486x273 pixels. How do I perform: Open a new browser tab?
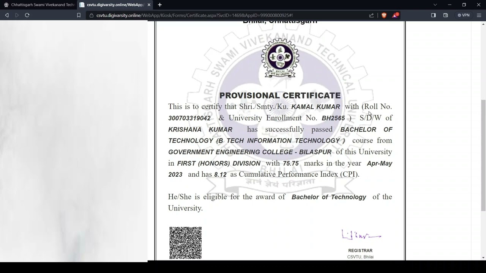(160, 5)
